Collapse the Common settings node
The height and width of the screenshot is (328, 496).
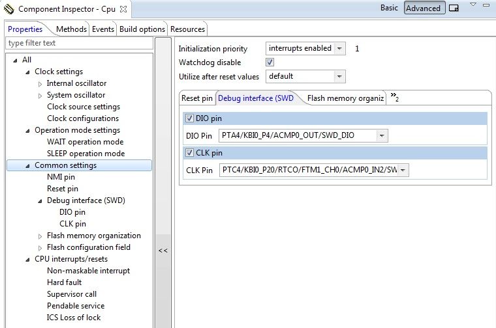coord(27,166)
